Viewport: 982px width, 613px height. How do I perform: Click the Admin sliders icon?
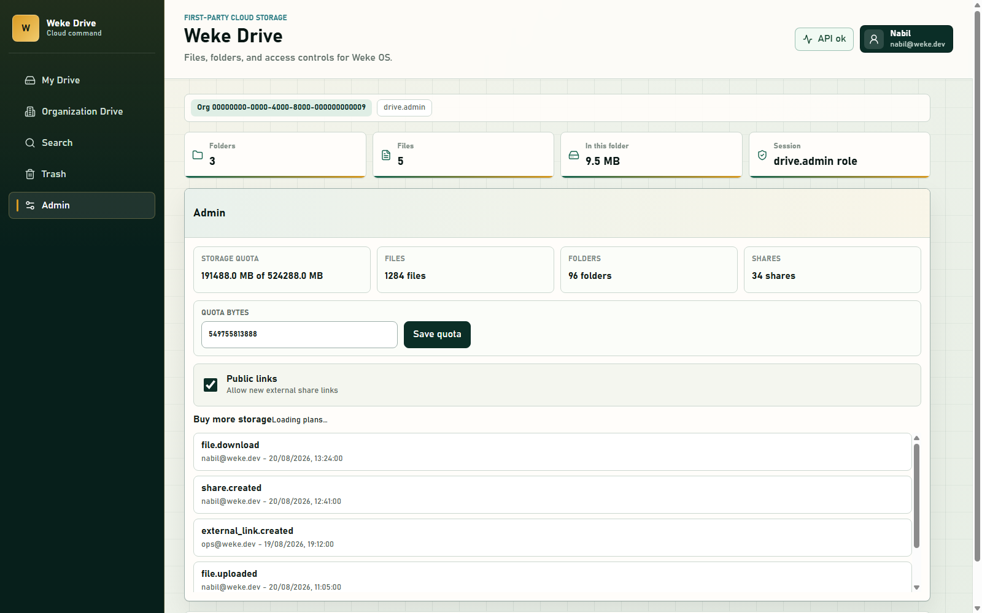pos(30,205)
